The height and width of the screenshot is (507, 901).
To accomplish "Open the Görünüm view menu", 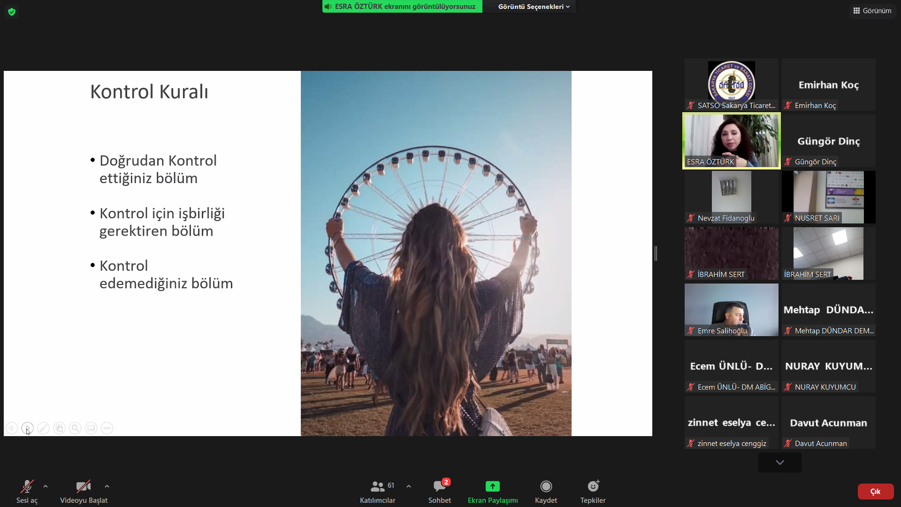I will 872,10.
